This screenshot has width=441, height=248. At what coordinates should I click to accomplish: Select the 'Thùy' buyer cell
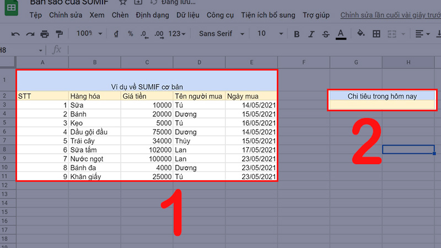click(x=199, y=141)
